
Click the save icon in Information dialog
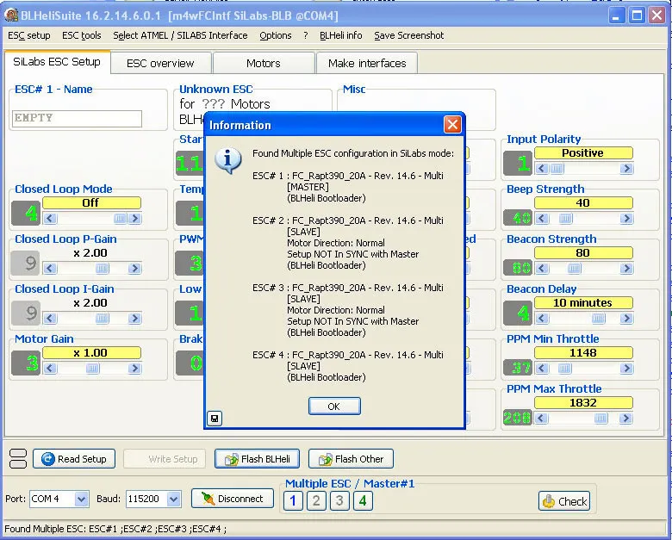[x=215, y=419]
